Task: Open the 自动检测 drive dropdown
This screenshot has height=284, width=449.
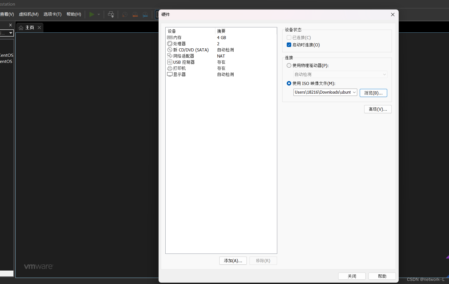Action: [384, 74]
